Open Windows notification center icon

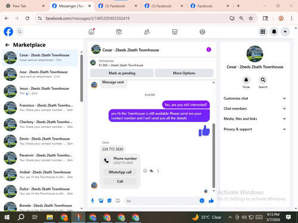point(288,217)
